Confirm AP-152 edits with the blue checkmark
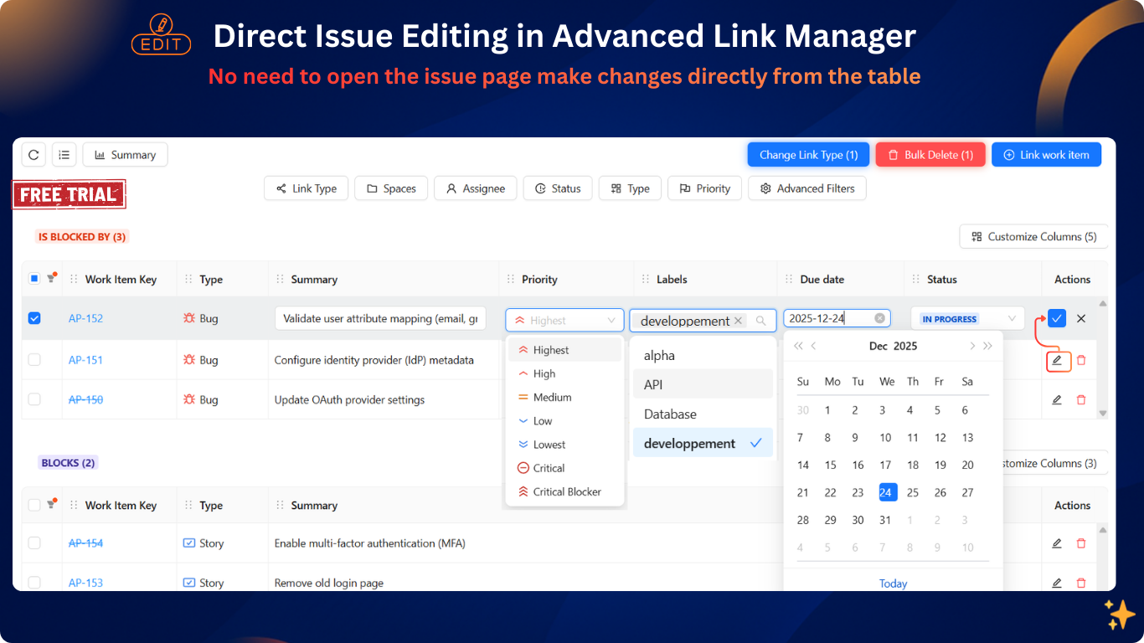 pyautogui.click(x=1056, y=318)
